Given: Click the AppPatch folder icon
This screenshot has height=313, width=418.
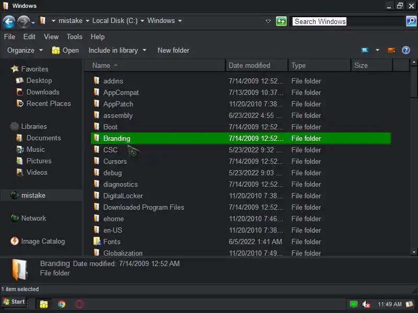Looking at the screenshot, I should coord(97,103).
